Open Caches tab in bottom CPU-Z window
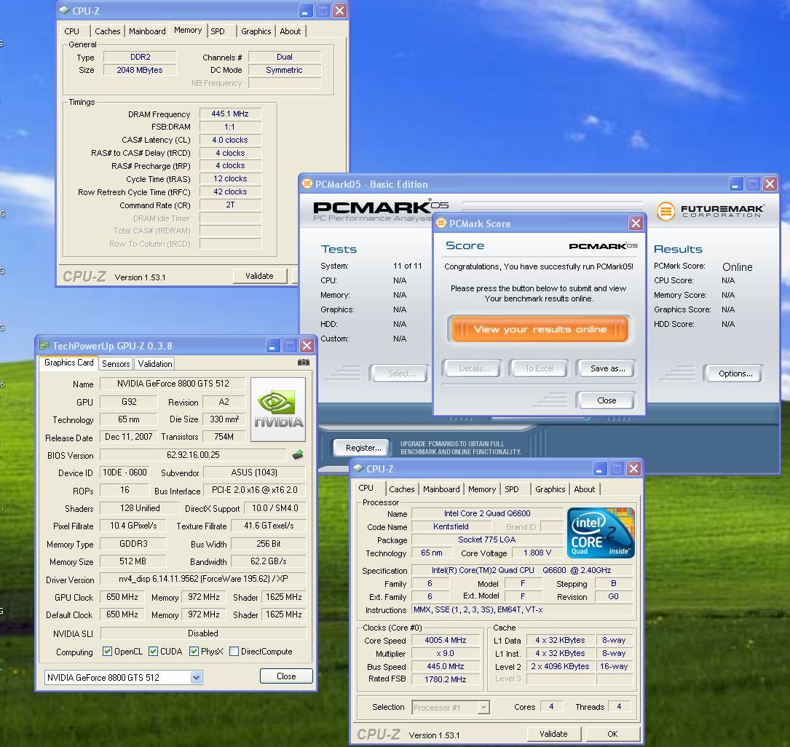Viewport: 790px width, 747px height. coord(401,489)
